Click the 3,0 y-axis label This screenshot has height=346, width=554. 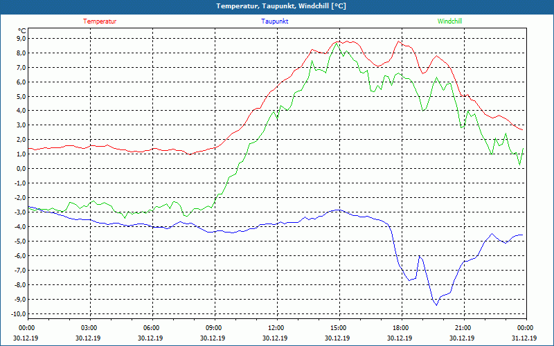click(x=21, y=125)
